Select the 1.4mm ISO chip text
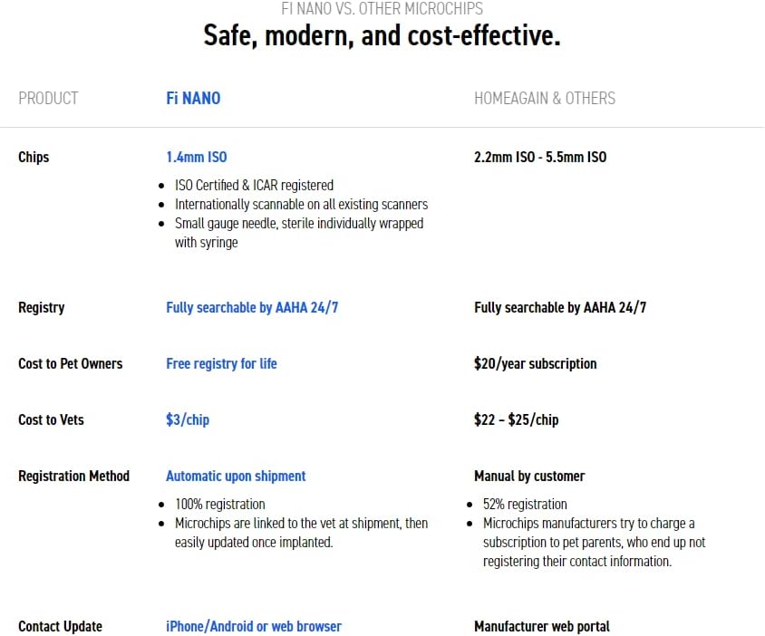The width and height of the screenshot is (765, 636). point(196,157)
